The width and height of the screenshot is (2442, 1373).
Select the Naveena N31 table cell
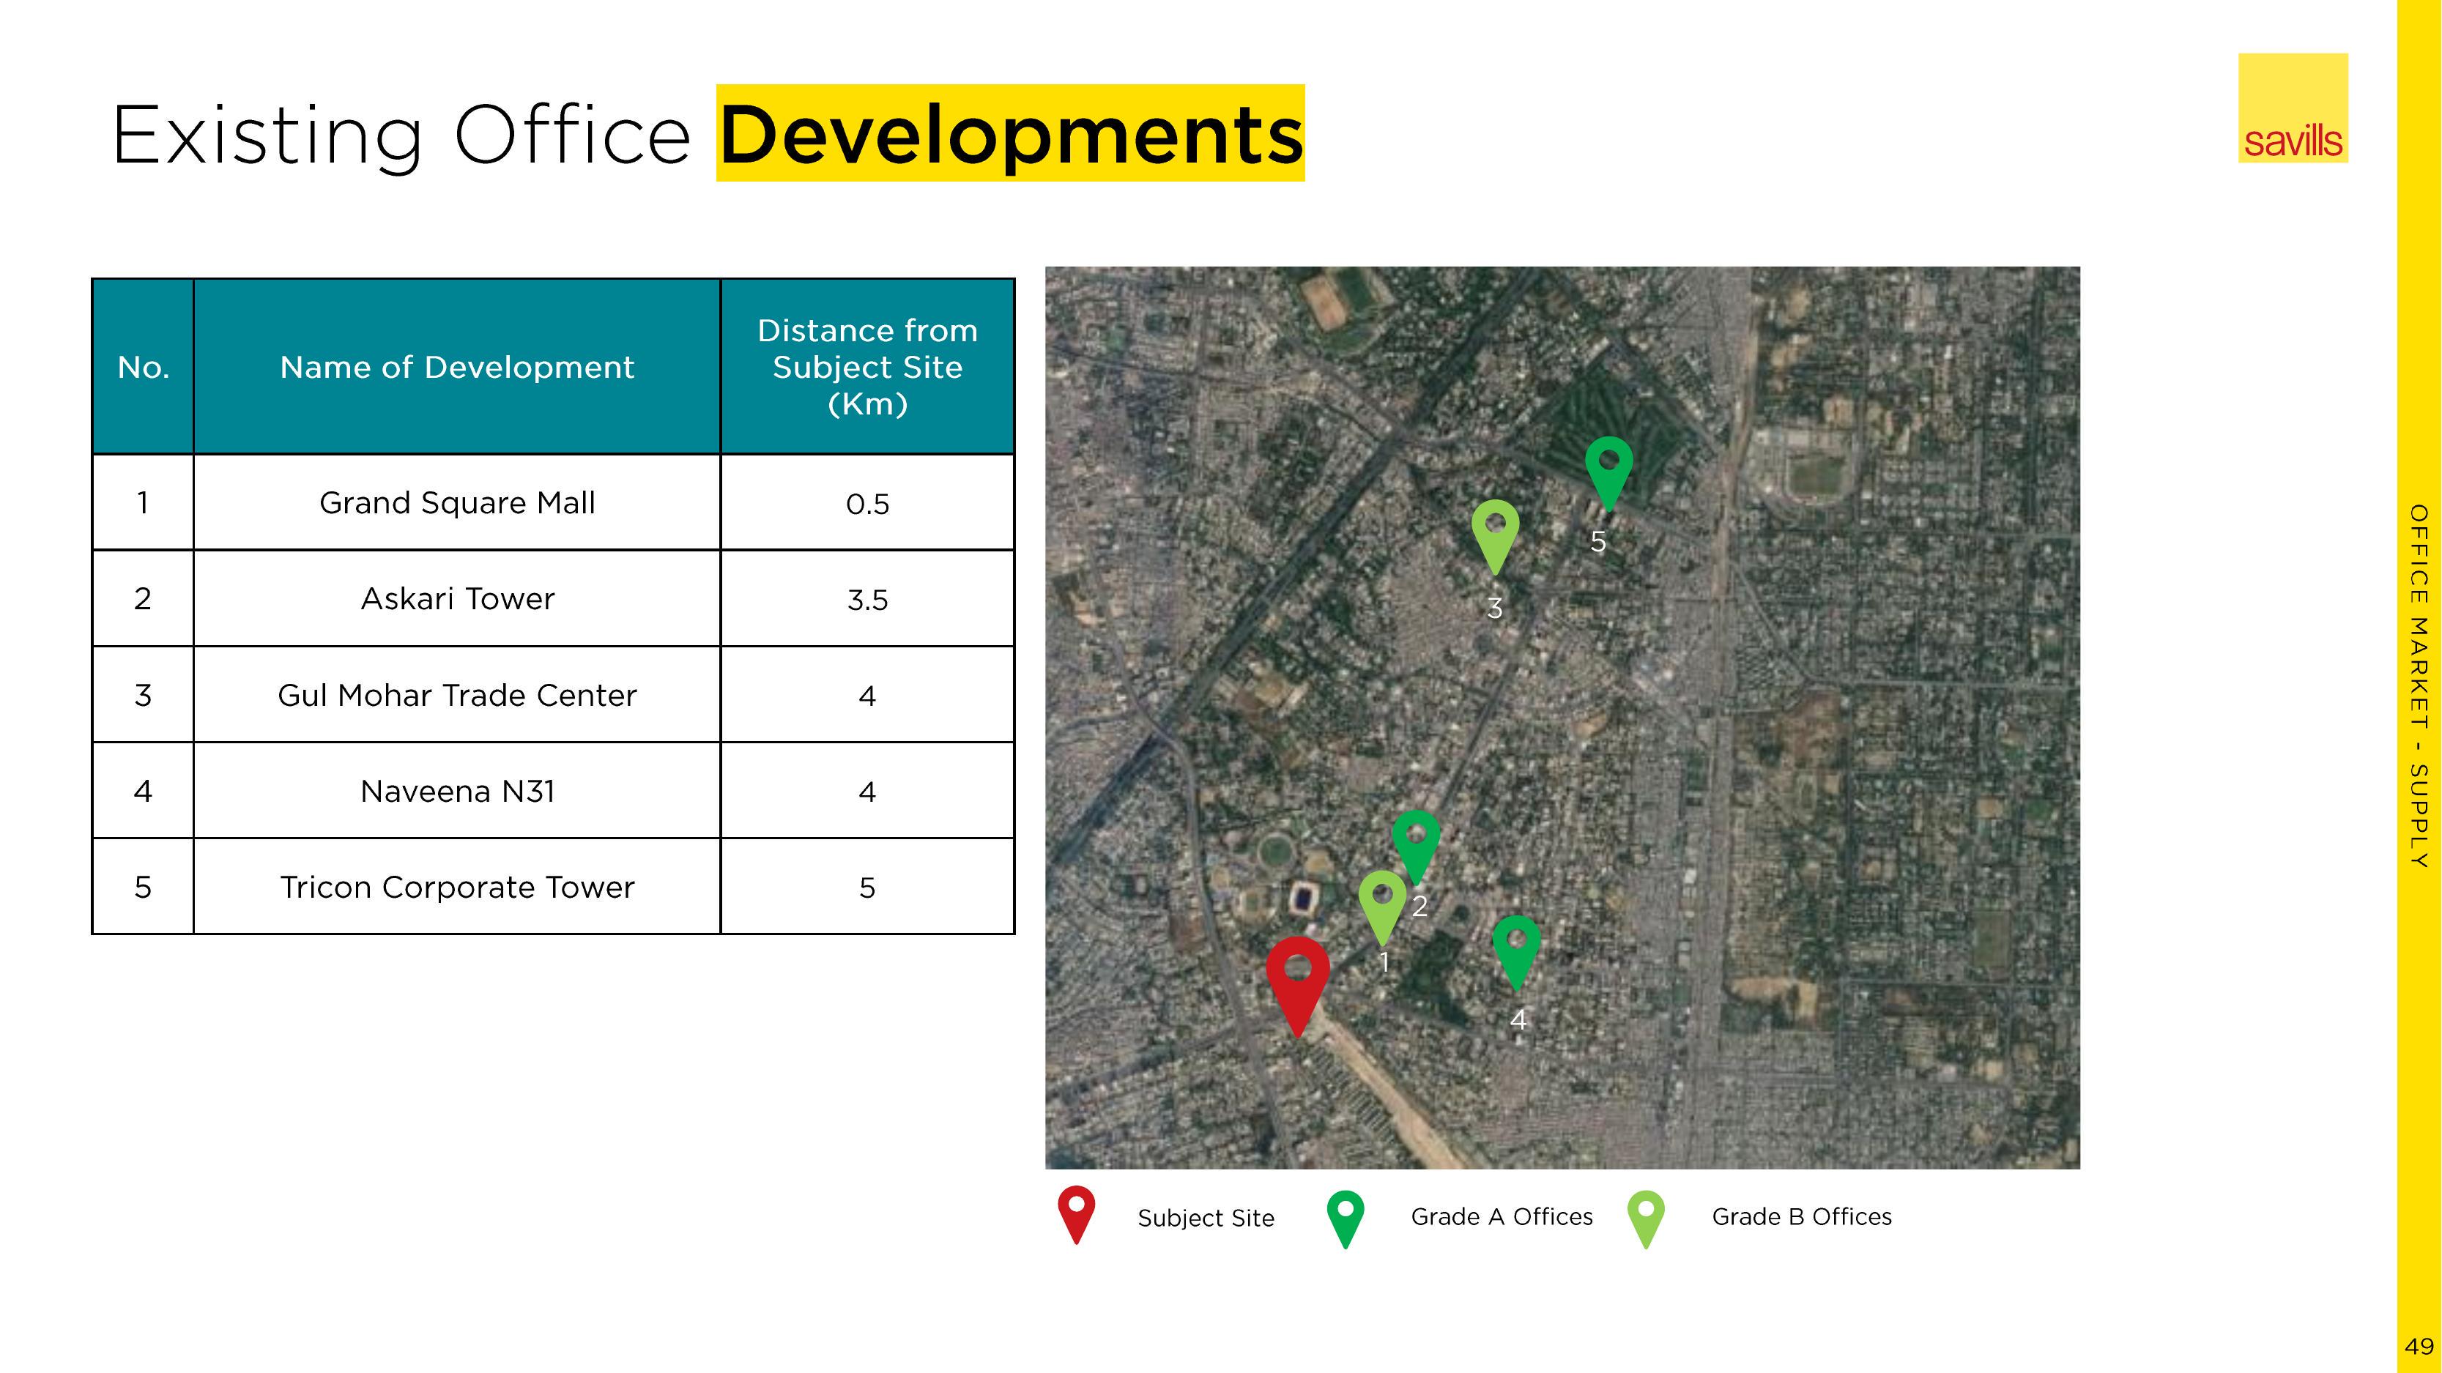pyautogui.click(x=457, y=791)
